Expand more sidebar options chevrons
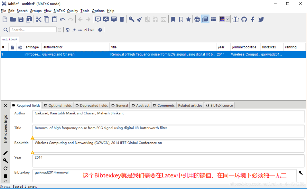Viewport: 307px width, 189px height. pos(5,181)
